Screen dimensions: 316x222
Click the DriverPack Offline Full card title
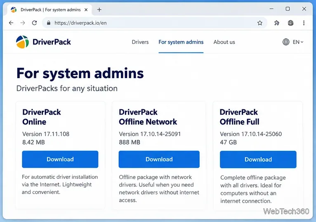[239, 117]
